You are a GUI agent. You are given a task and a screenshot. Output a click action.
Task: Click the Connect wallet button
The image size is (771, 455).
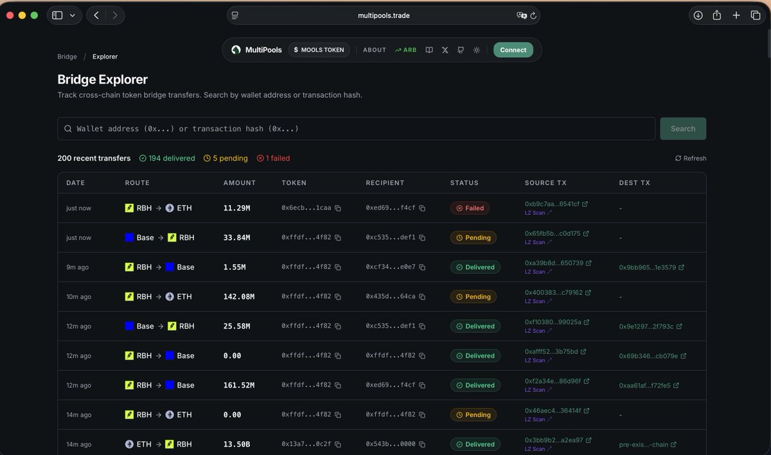tap(513, 49)
